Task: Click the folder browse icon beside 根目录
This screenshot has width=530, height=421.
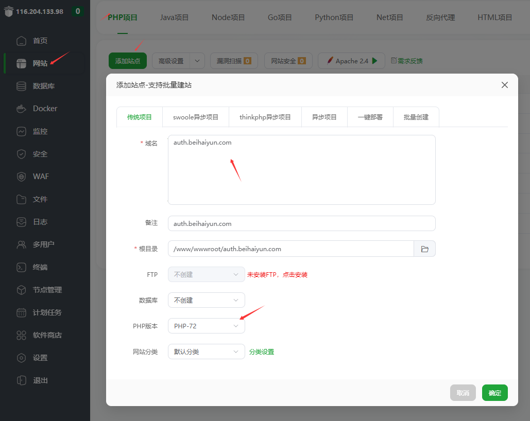Action: point(424,249)
